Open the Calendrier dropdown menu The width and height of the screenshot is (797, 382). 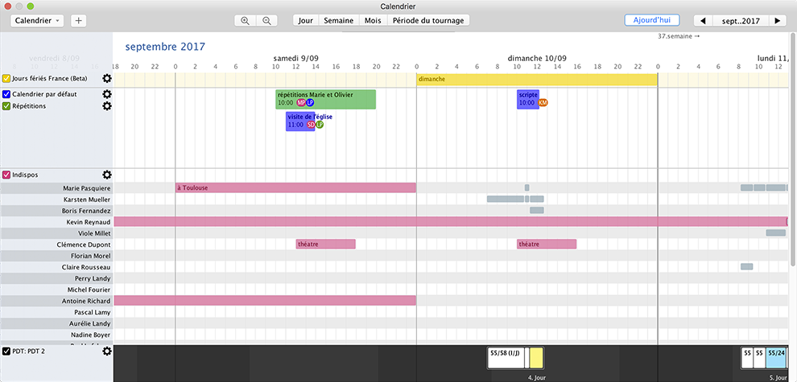pyautogui.click(x=38, y=21)
